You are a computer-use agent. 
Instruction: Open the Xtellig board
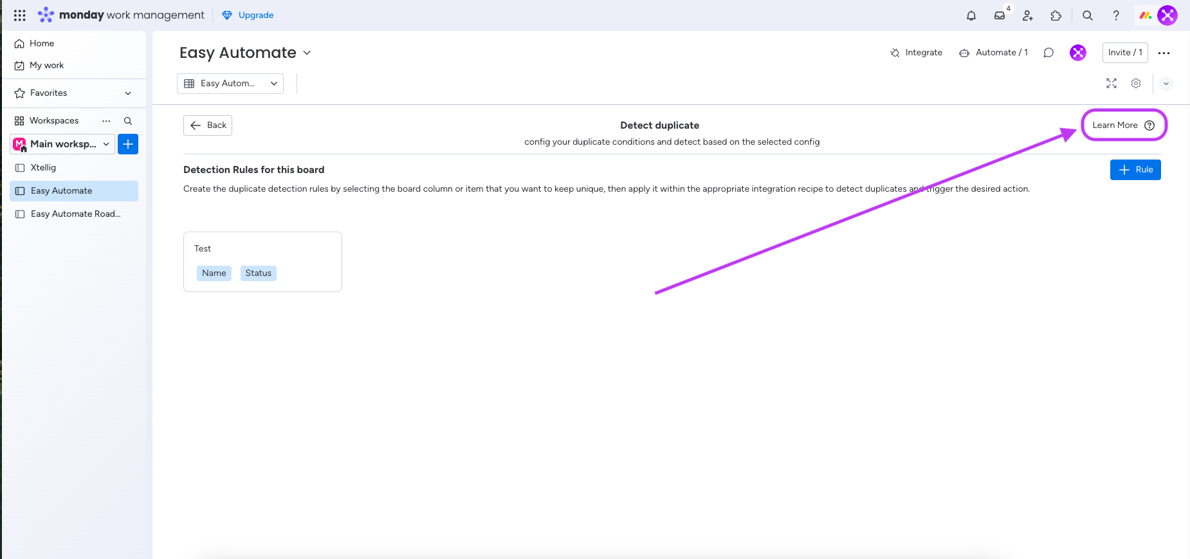pos(43,168)
